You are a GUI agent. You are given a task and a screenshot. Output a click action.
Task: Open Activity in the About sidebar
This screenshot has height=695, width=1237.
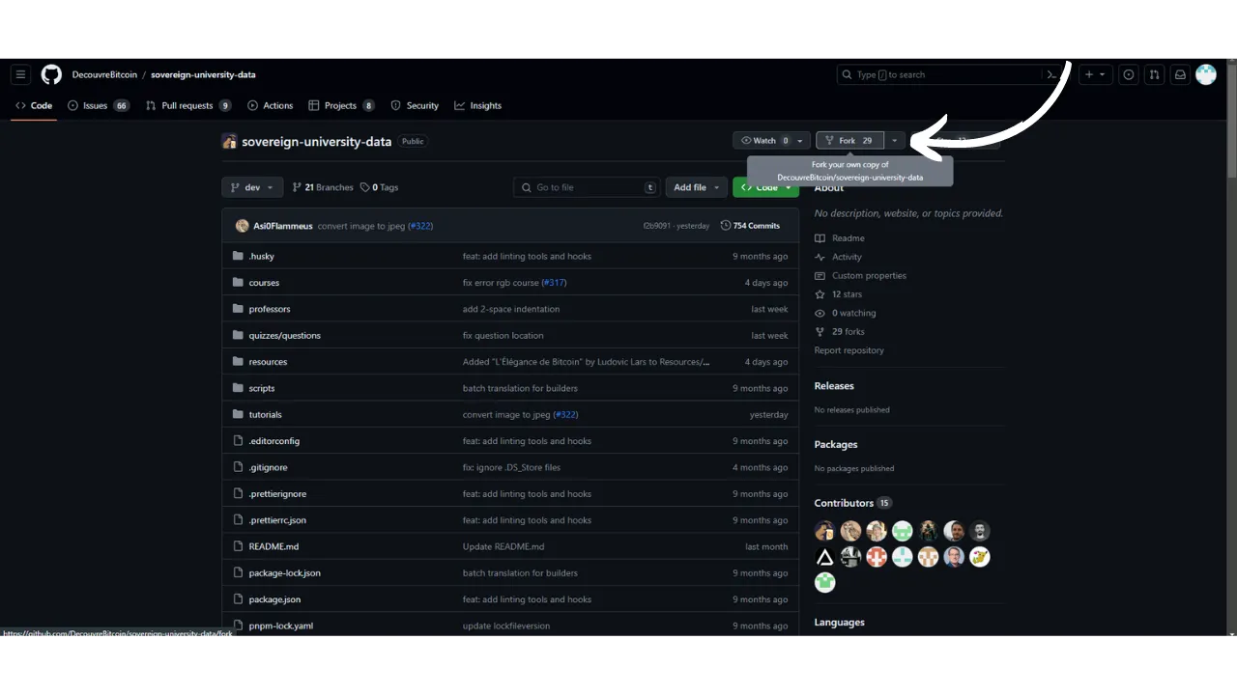[839, 257]
